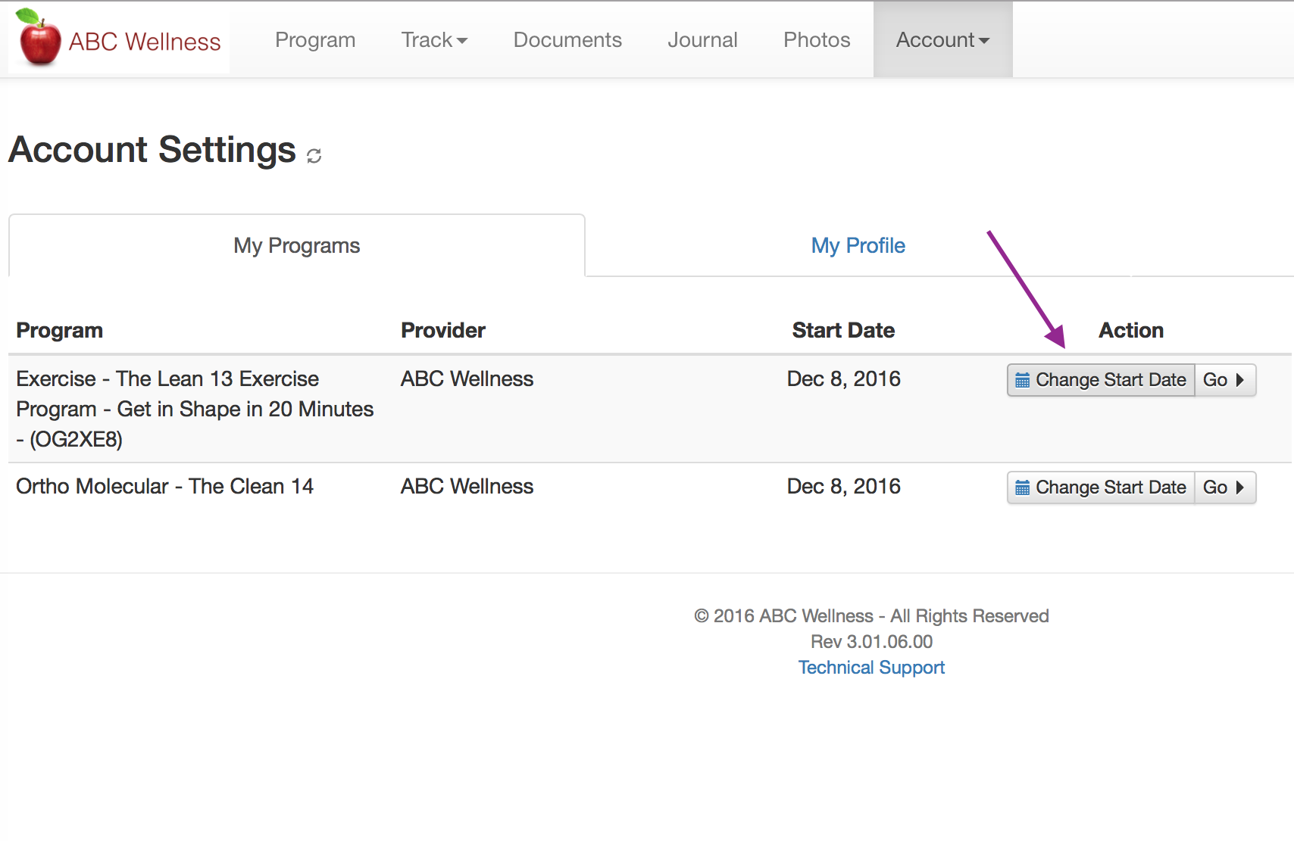Go to the Documents page
Image resolution: width=1294 pixels, height=841 pixels.
pyautogui.click(x=567, y=40)
